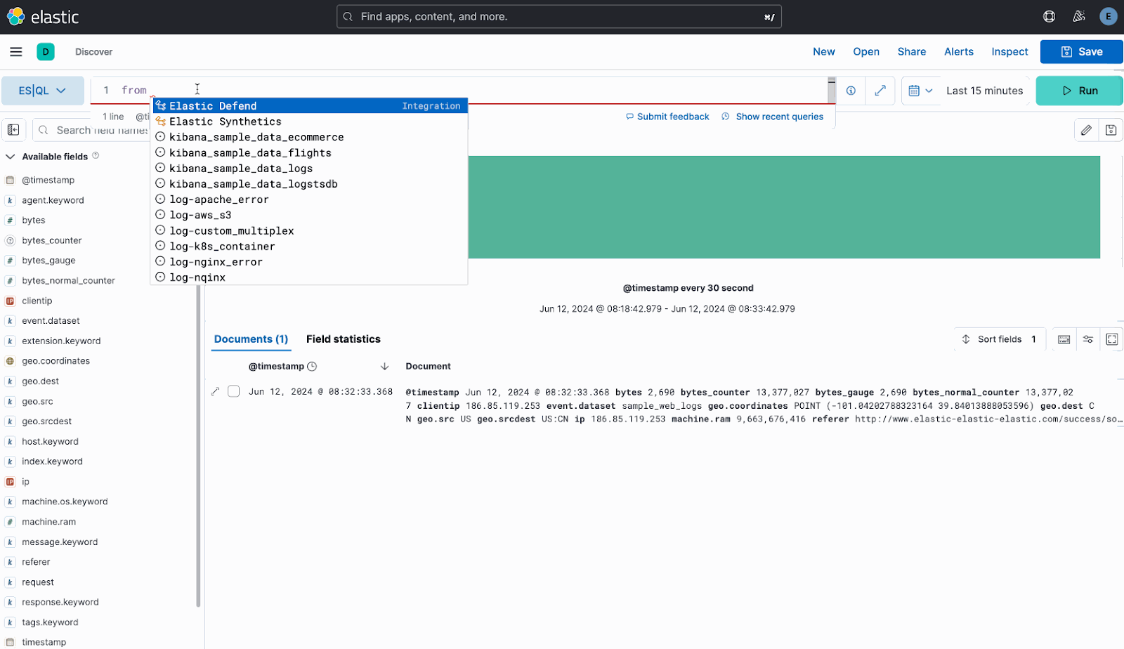Select the document row checkbox

[x=234, y=391]
